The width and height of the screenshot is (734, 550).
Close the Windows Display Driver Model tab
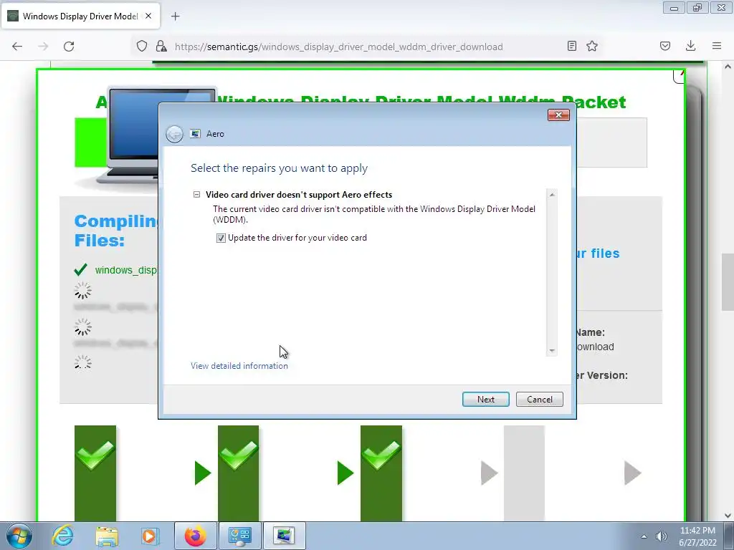148,16
